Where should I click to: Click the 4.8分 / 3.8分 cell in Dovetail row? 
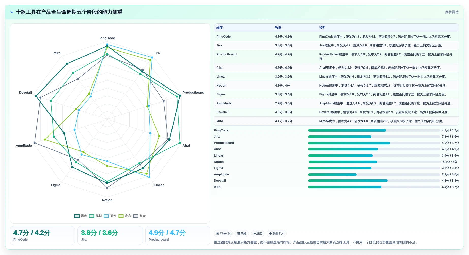(x=284, y=112)
